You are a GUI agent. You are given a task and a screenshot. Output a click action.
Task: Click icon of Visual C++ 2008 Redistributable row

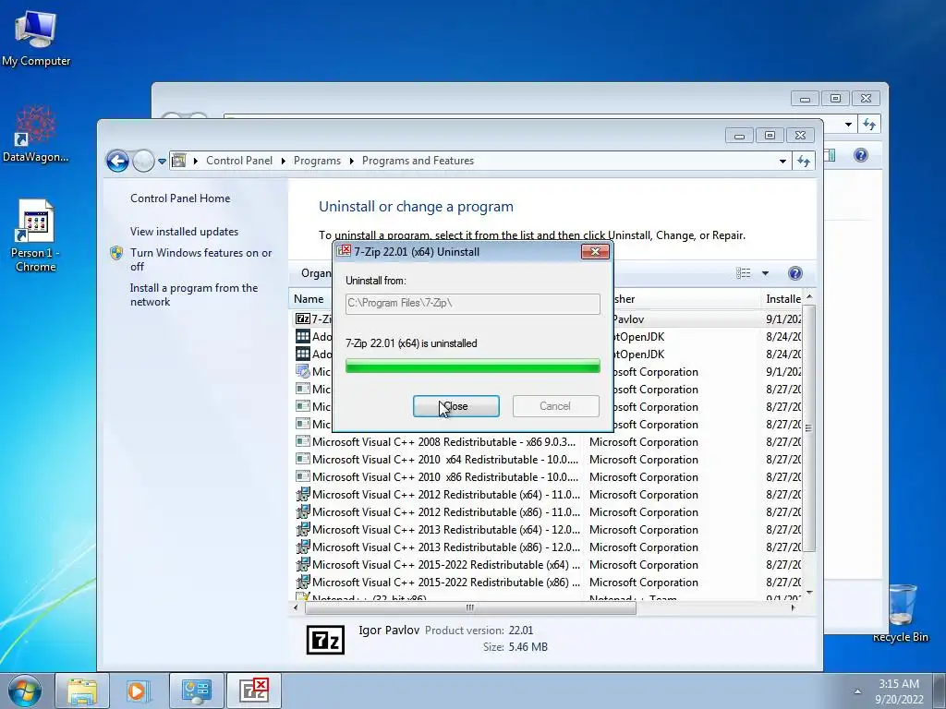(303, 441)
